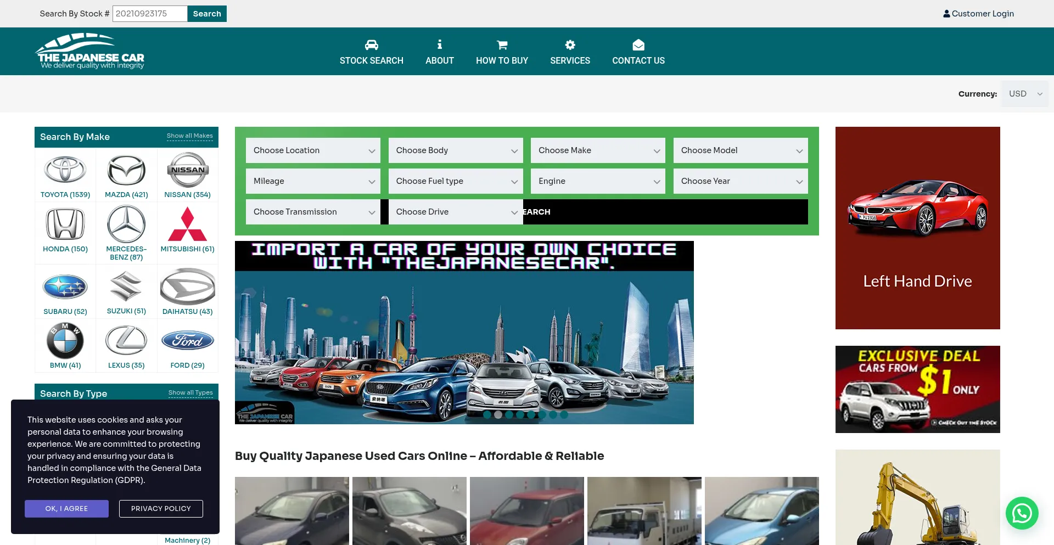The image size is (1054, 545).
Task: Open the Choose Location dropdown
Action: tap(313, 150)
